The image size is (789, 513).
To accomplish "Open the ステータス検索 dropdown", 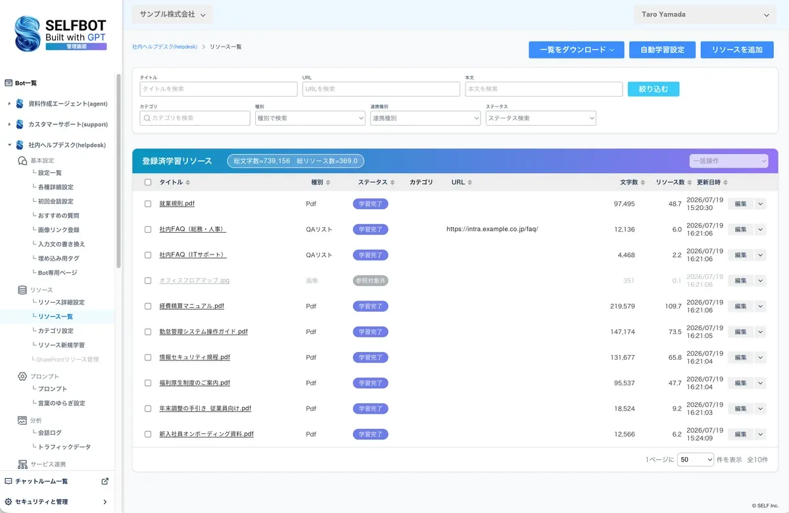I will click(541, 118).
